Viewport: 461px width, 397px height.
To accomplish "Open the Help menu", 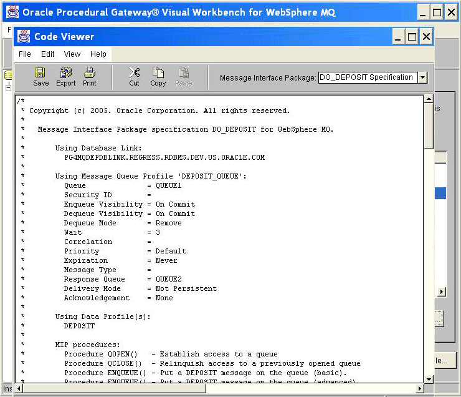I will [x=98, y=54].
